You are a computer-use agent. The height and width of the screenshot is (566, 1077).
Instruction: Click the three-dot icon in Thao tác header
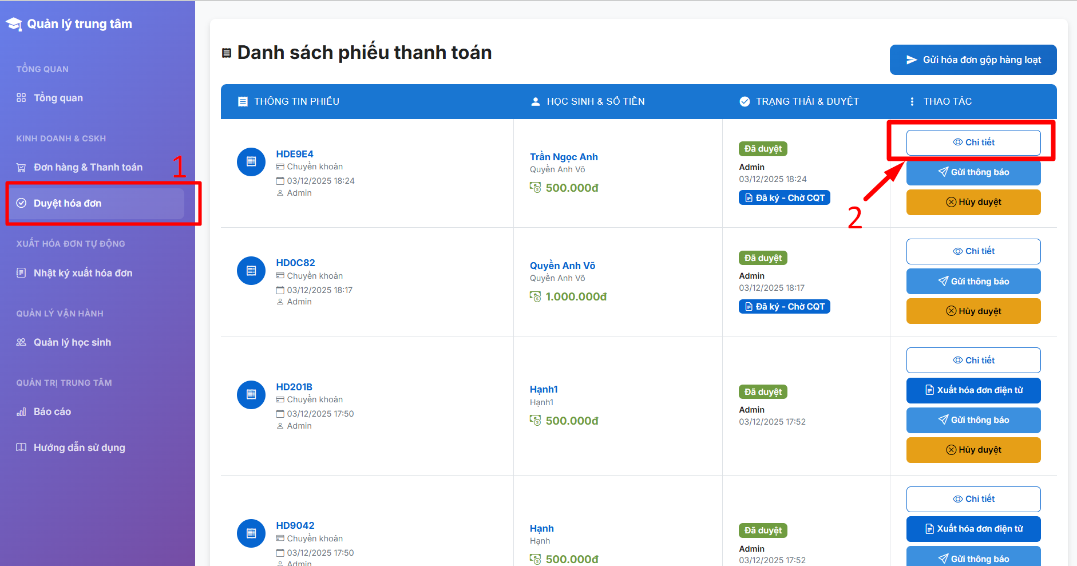tap(912, 101)
